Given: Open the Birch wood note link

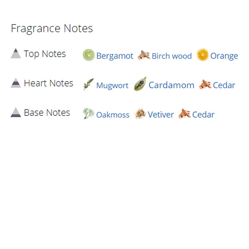Looking at the screenshot, I should pyautogui.click(x=172, y=56).
